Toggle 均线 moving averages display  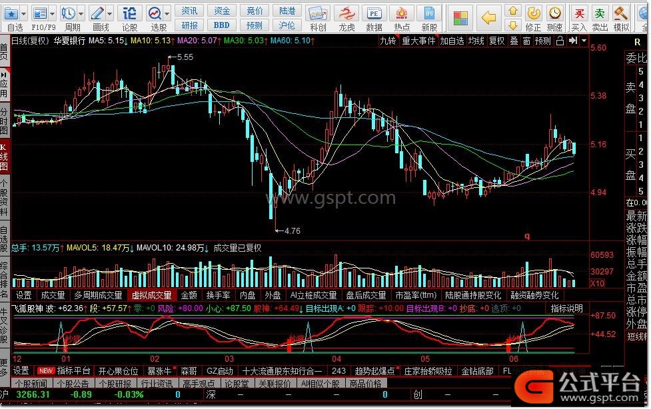(476, 41)
